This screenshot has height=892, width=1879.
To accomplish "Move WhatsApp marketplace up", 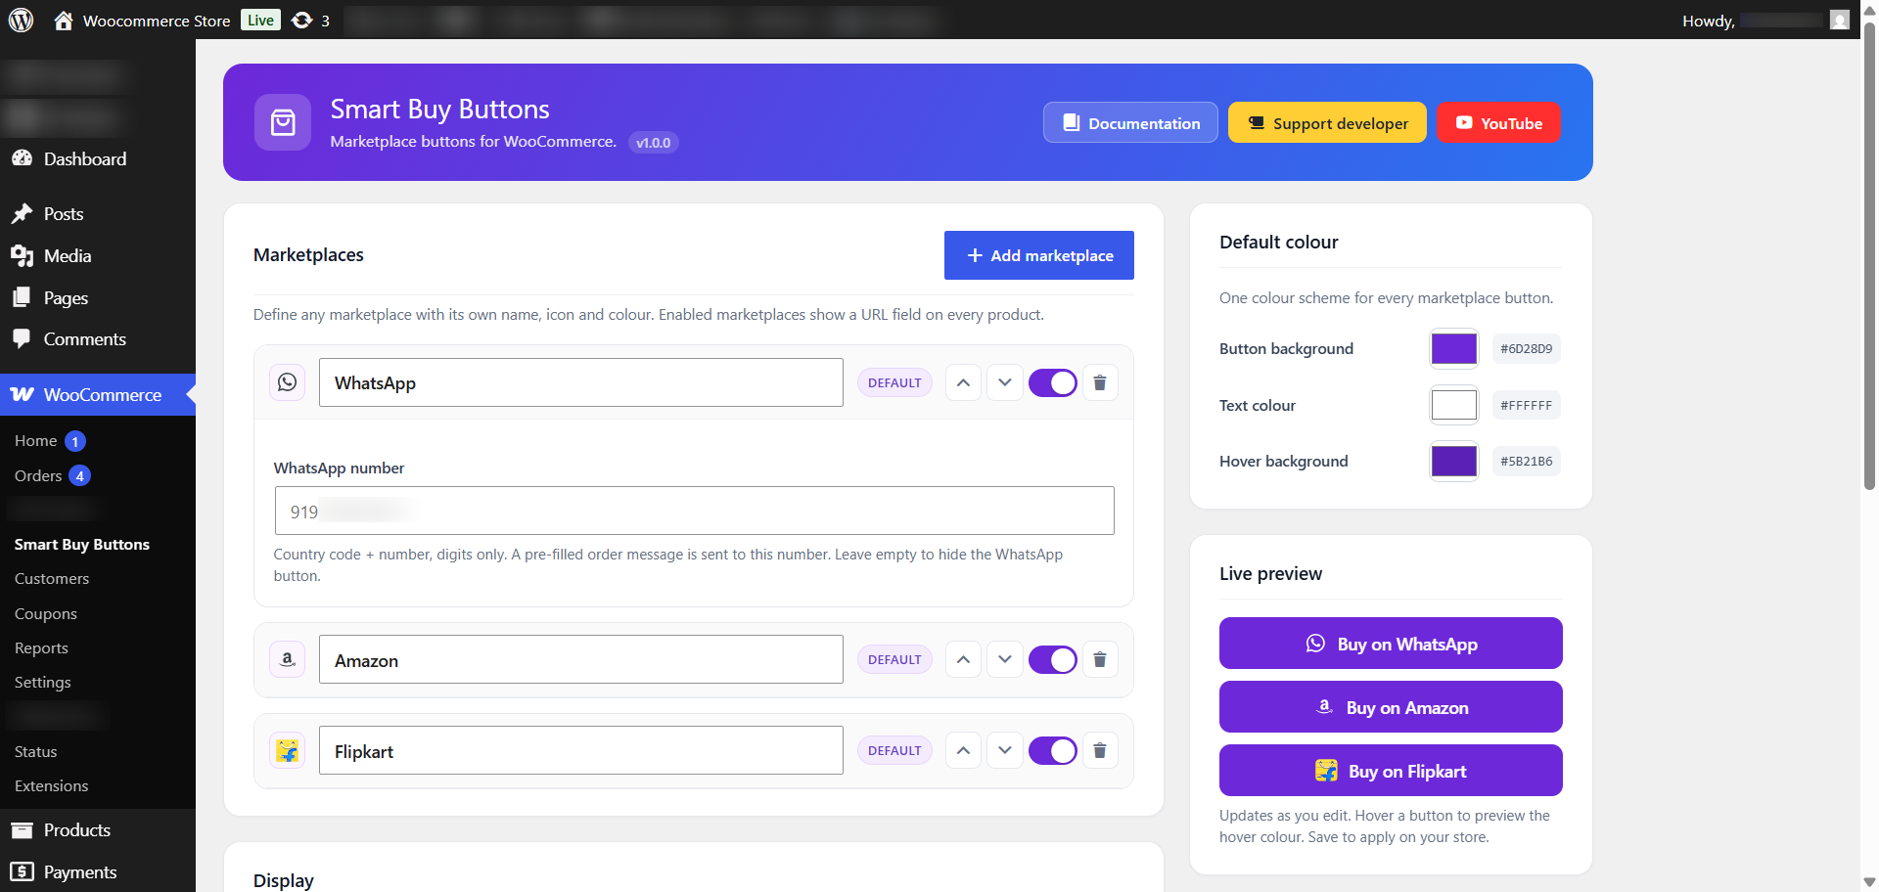I will pyautogui.click(x=963, y=382).
